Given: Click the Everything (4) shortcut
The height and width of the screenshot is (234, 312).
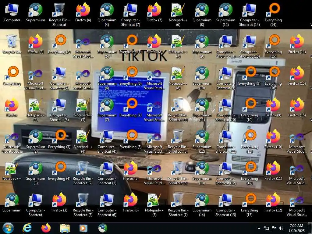Looking at the screenshot, I should point(59,171).
